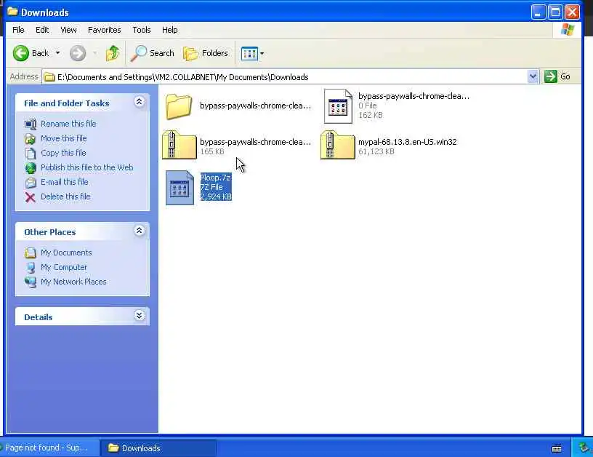Open the Search magnifier tool
Screen dimensions: 593x457
point(153,53)
